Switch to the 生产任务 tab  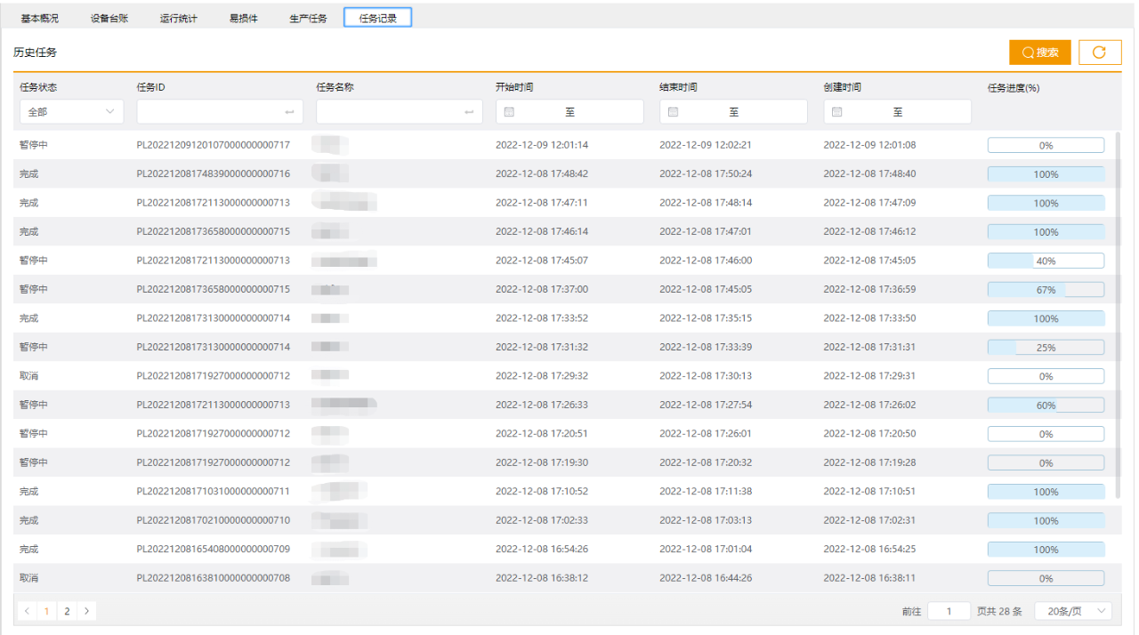308,18
